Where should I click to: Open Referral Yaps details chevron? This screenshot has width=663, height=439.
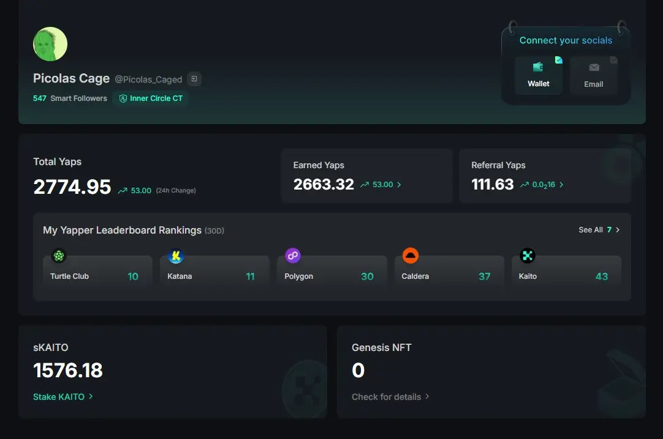561,185
